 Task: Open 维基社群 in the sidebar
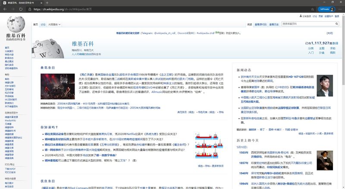(9, 82)
